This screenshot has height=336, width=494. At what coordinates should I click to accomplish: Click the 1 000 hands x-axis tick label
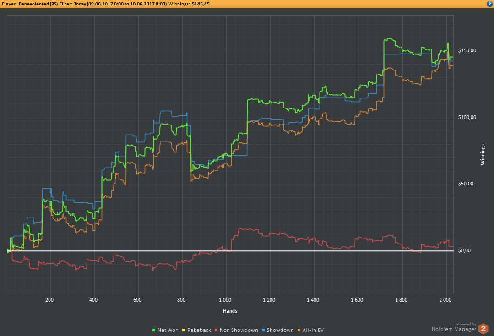225,300
